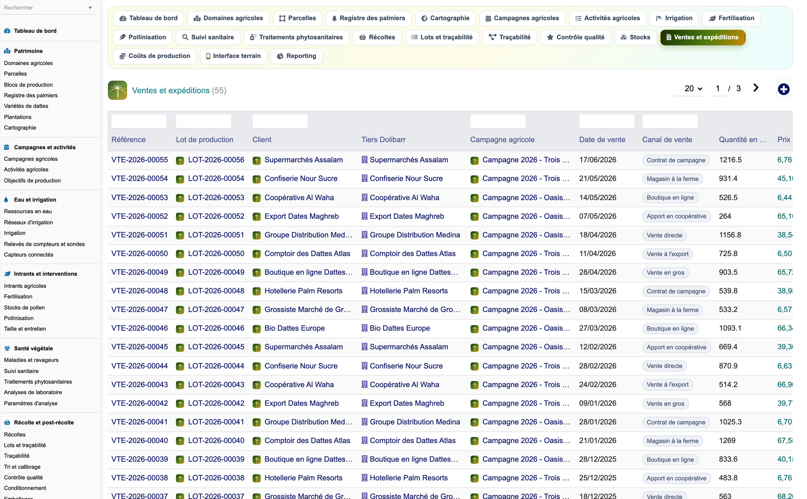
Task: Open Analyses de laboratoire in sidebar
Action: pyautogui.click(x=33, y=392)
